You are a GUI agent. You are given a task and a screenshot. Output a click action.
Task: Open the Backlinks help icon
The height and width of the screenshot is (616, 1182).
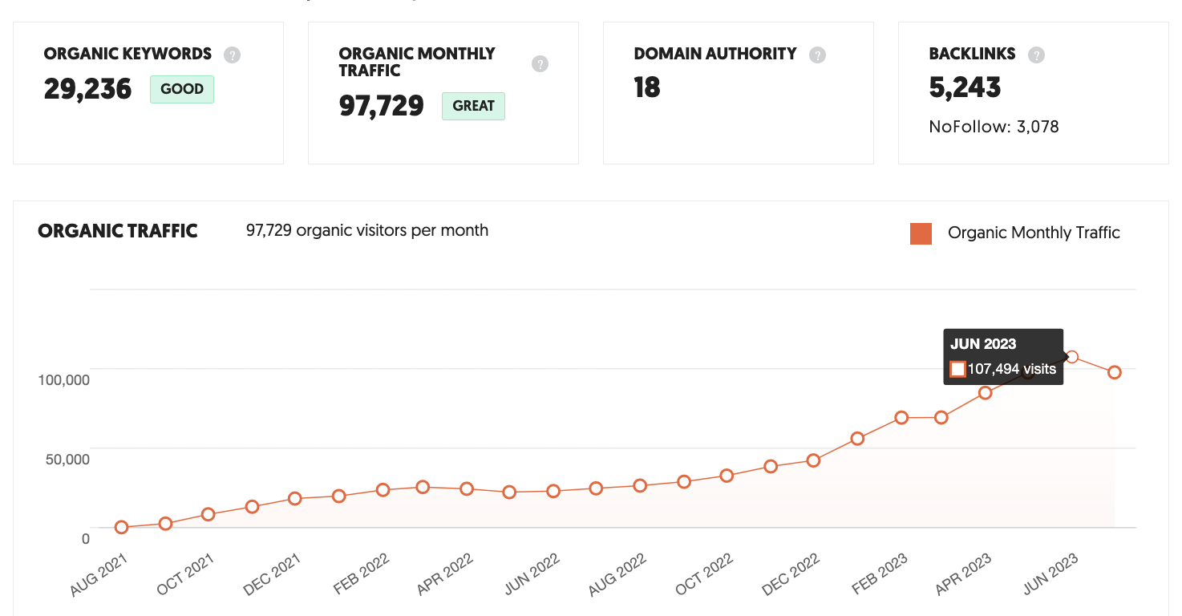(1035, 55)
